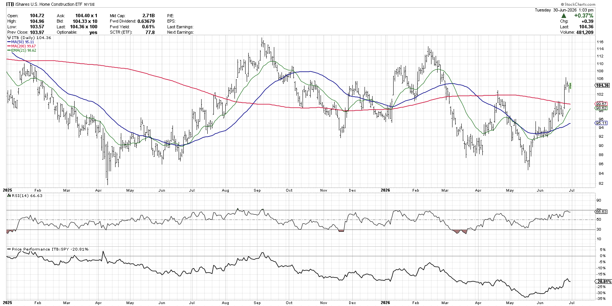Click the Fwd Yield value 0.61%
This screenshot has height=306, width=612.
click(x=148, y=27)
